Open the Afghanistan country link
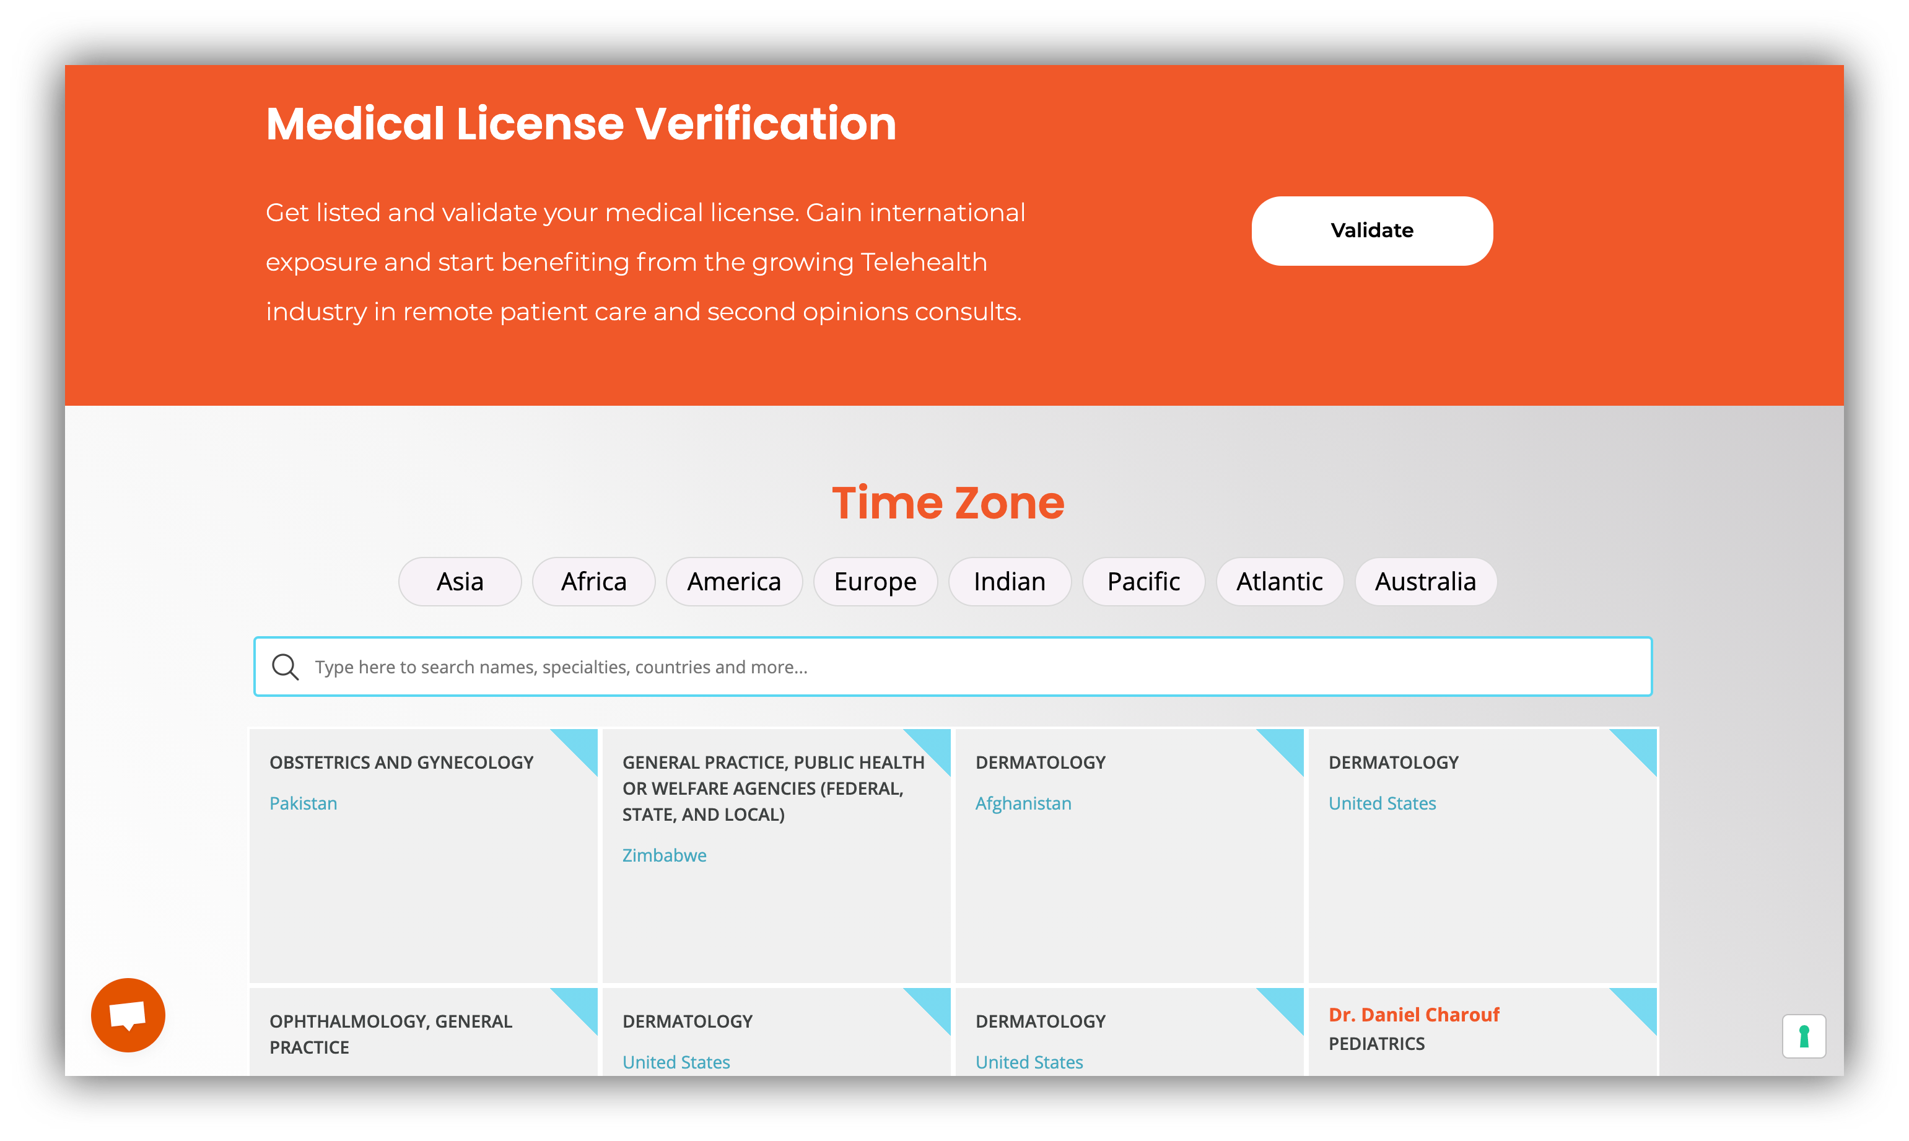The height and width of the screenshot is (1141, 1909). pyautogui.click(x=1023, y=803)
